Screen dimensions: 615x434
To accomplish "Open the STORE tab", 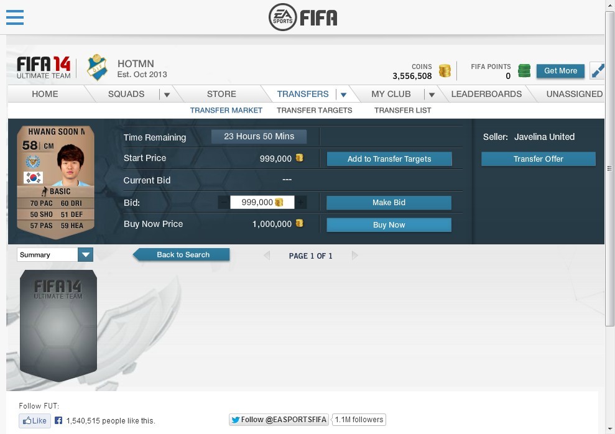I will click(x=221, y=94).
